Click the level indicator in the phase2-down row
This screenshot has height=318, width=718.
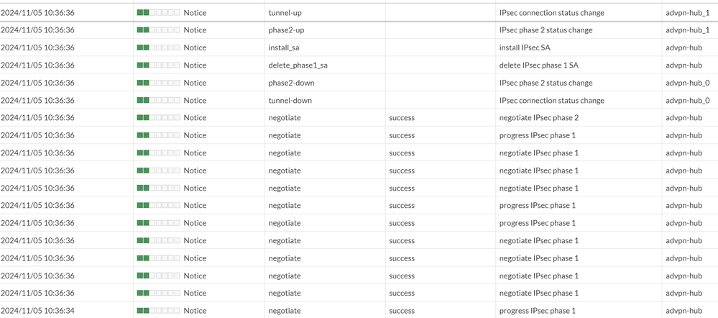[x=158, y=83]
